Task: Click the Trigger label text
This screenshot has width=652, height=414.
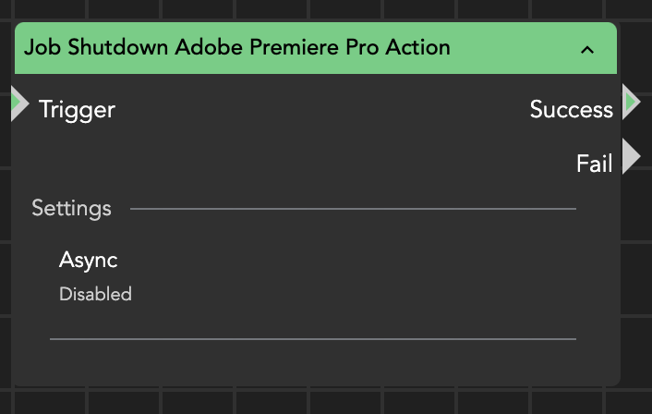Action: point(77,110)
